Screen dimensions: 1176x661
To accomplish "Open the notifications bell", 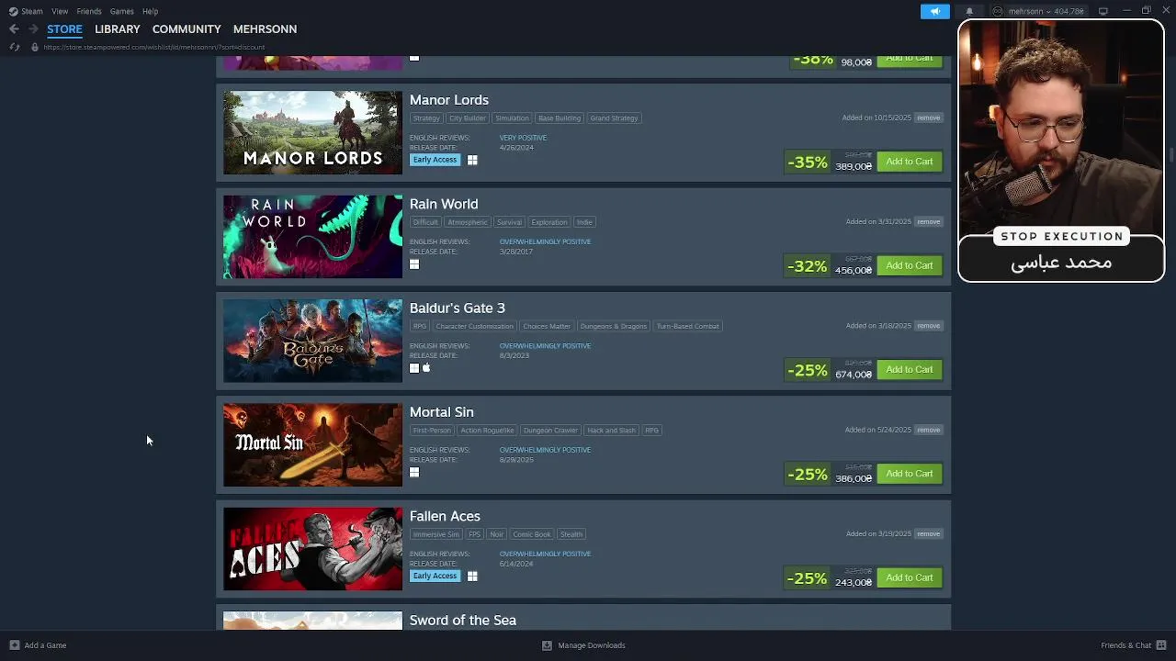I will [968, 11].
